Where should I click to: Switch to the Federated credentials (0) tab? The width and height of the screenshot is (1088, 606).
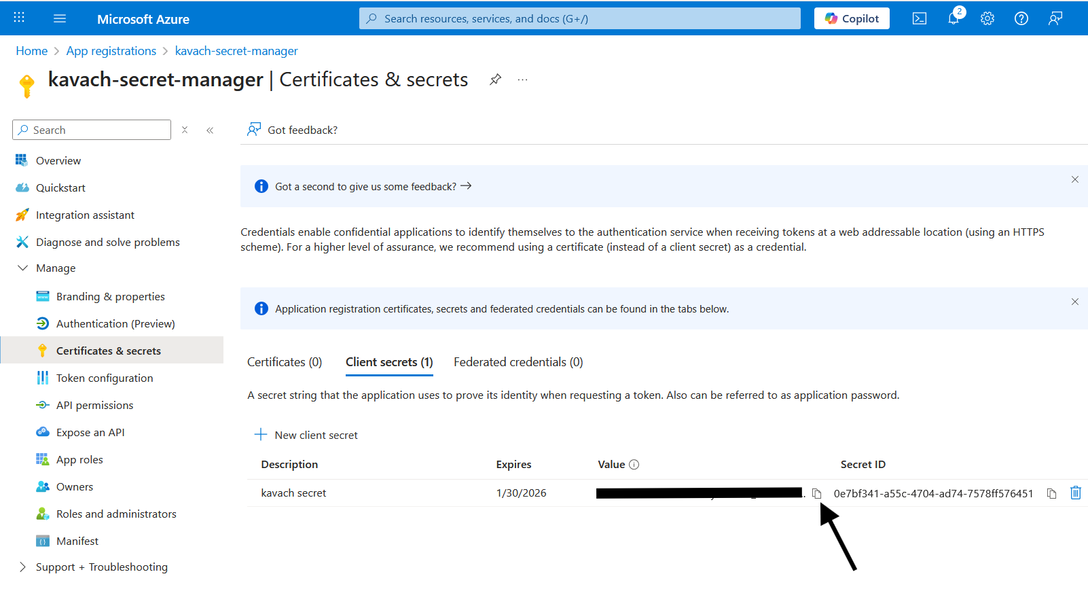click(518, 362)
